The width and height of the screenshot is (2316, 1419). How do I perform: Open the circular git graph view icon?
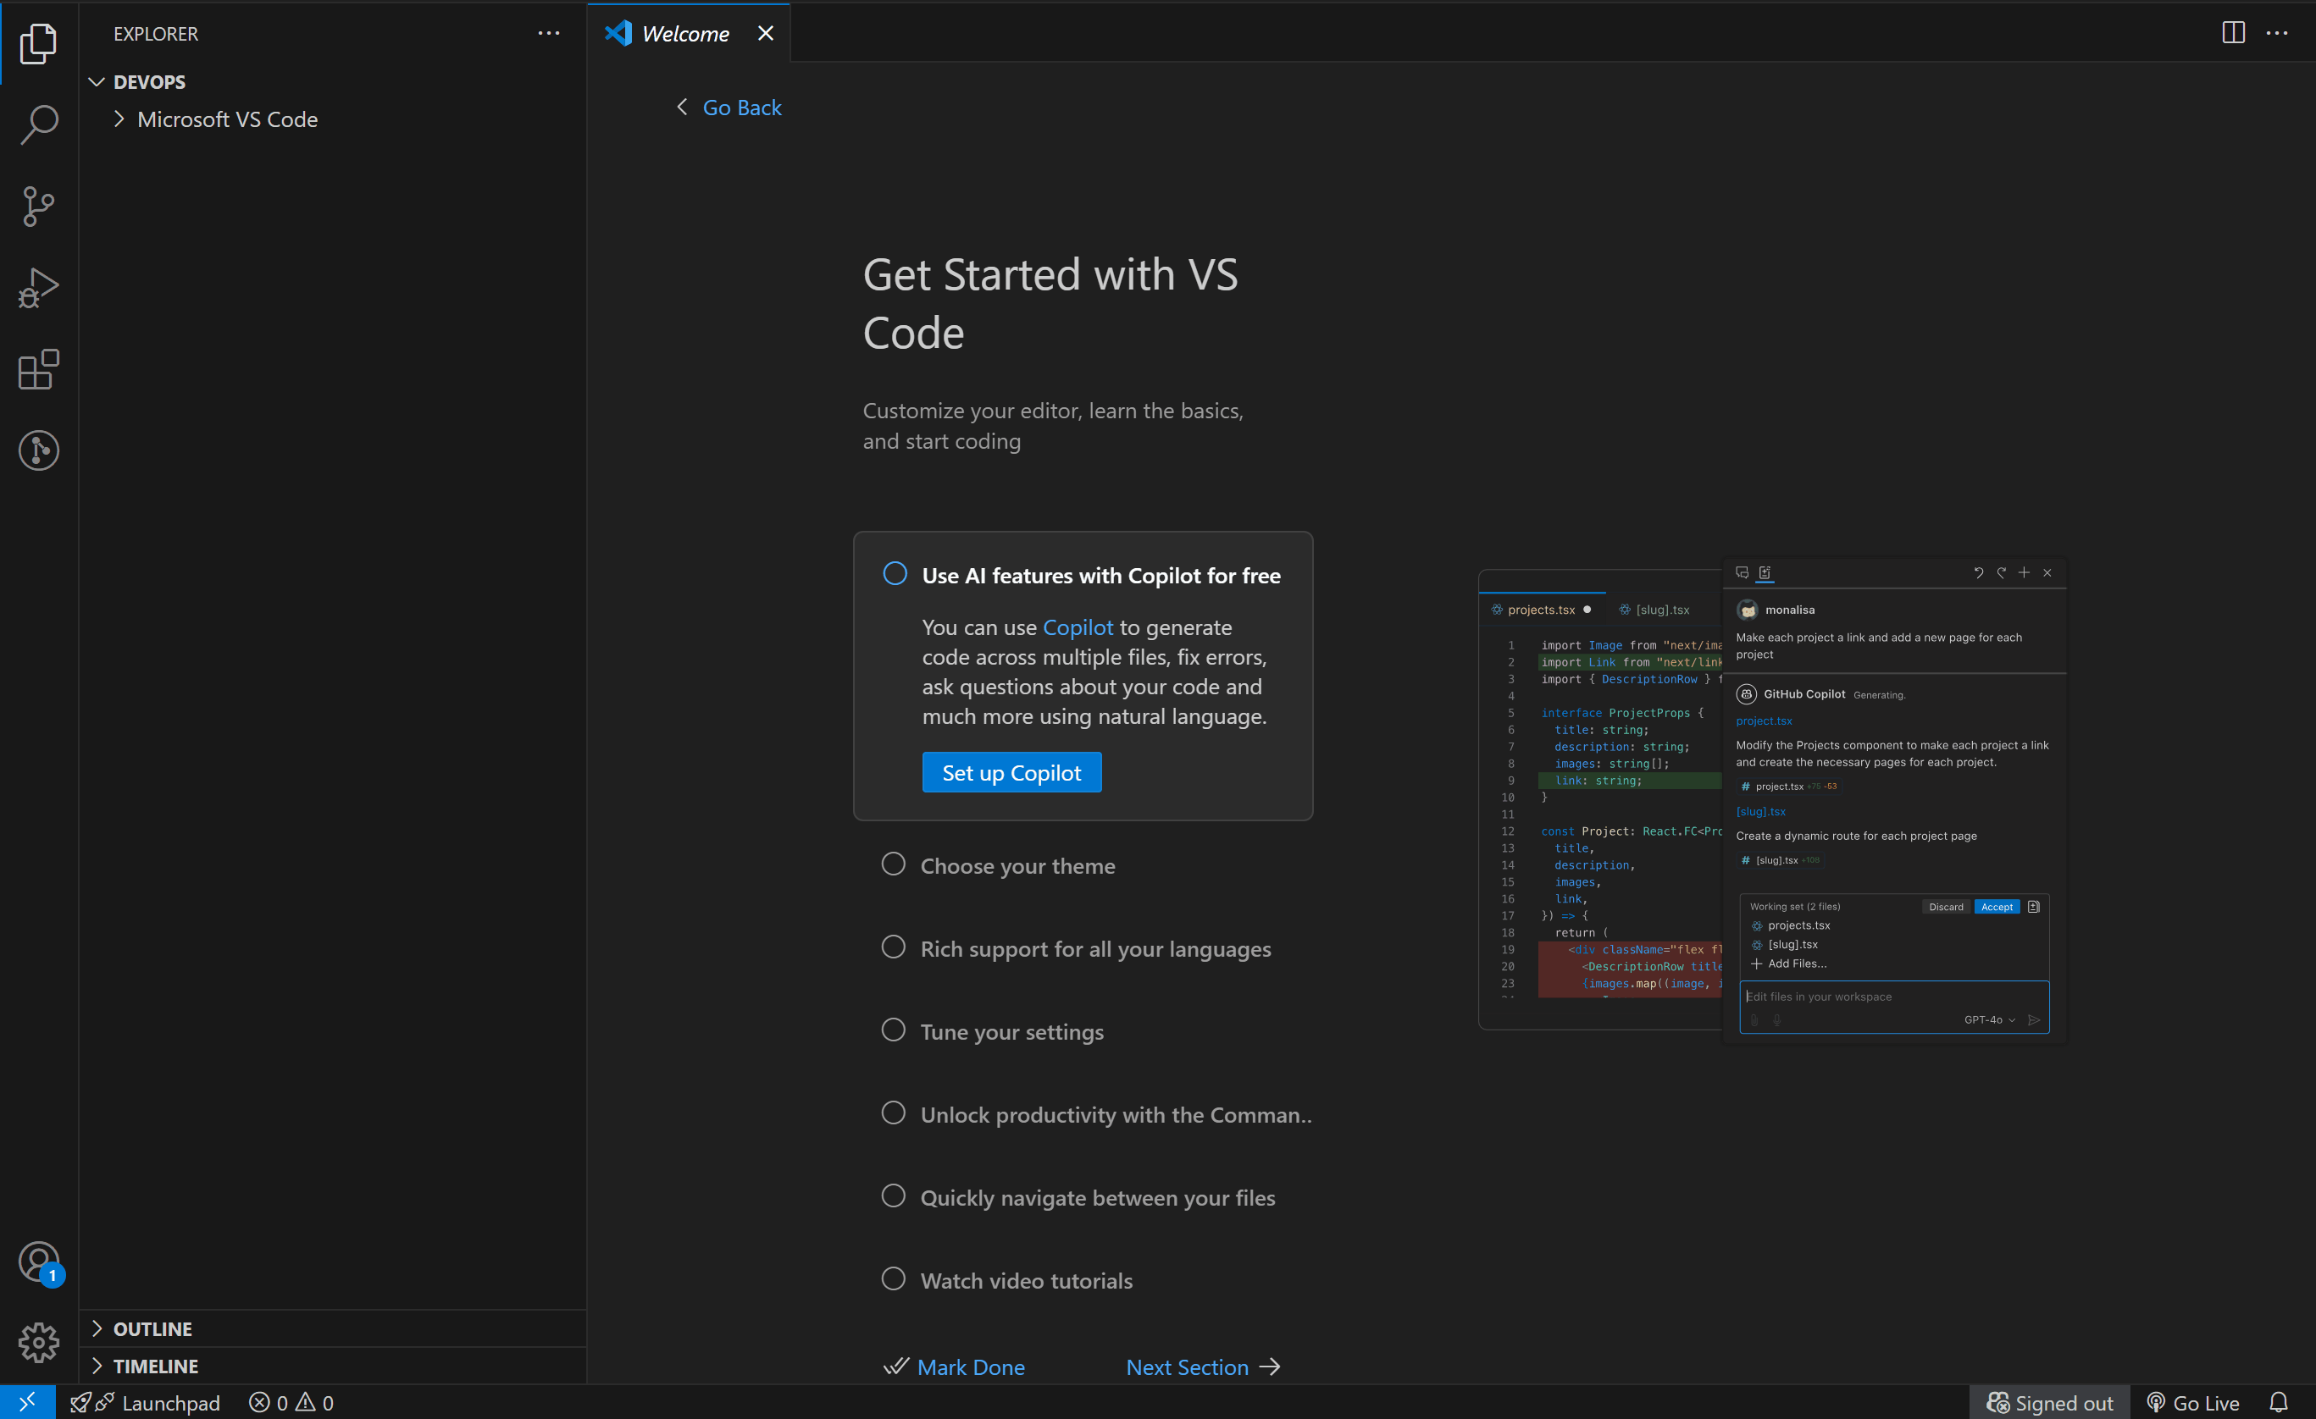point(38,451)
